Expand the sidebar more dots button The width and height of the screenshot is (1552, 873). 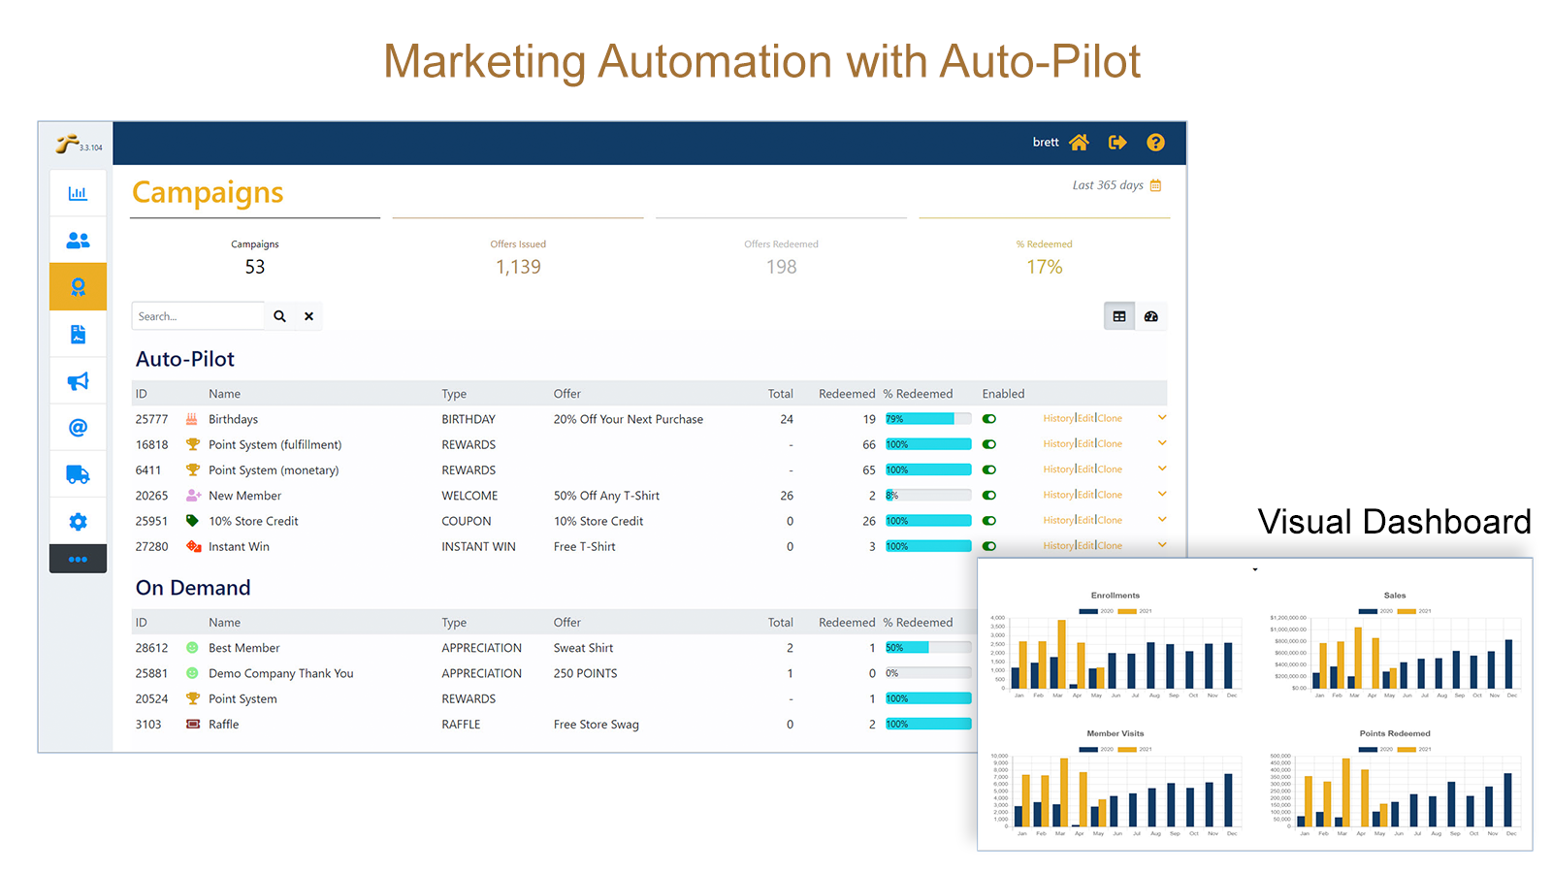pos(78,559)
